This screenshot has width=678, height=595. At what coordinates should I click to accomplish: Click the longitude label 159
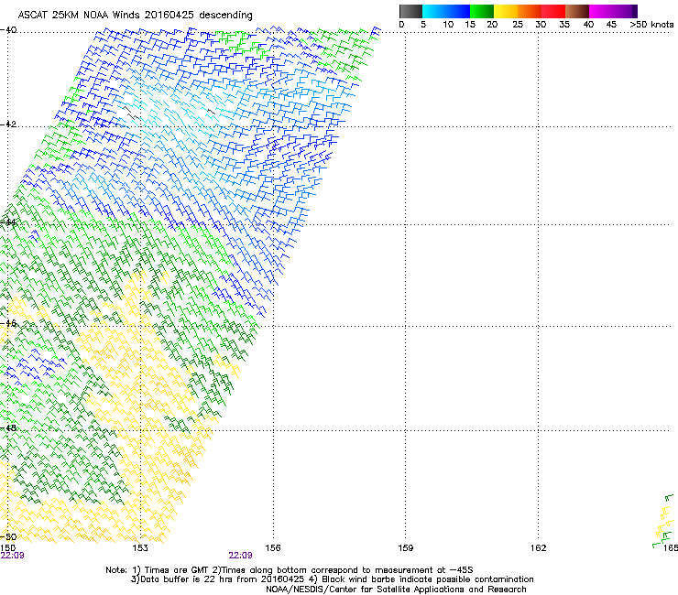[405, 548]
